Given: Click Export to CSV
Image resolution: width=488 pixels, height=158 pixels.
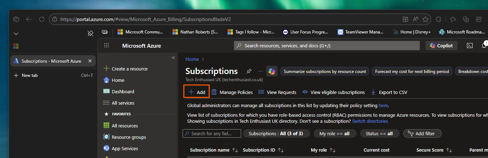Looking at the screenshot, I should pos(389,92).
